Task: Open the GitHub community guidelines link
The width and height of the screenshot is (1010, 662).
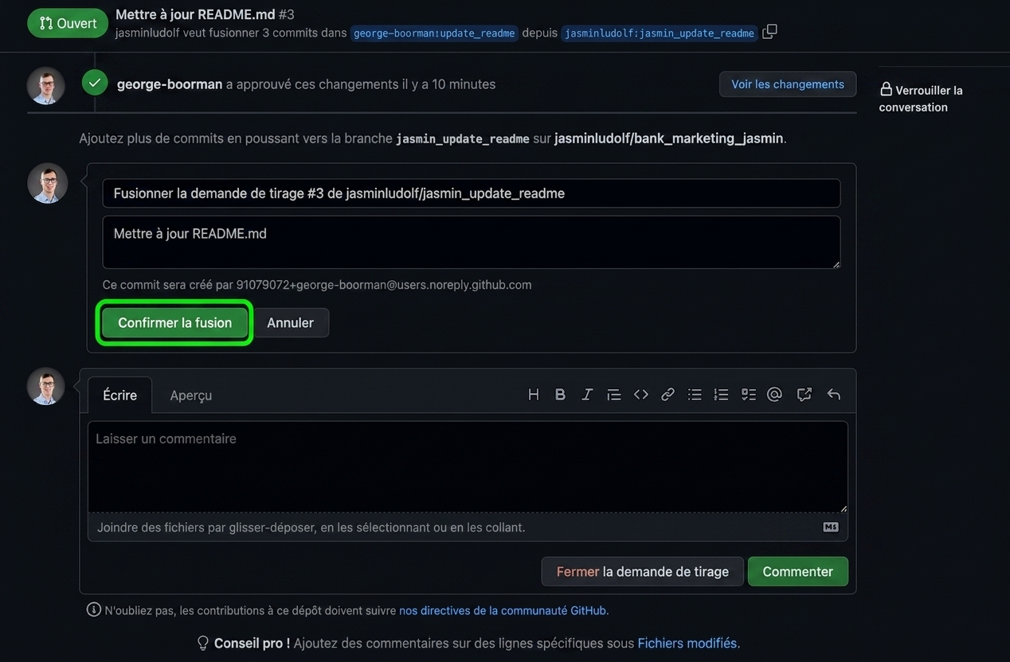Action: tap(503, 610)
